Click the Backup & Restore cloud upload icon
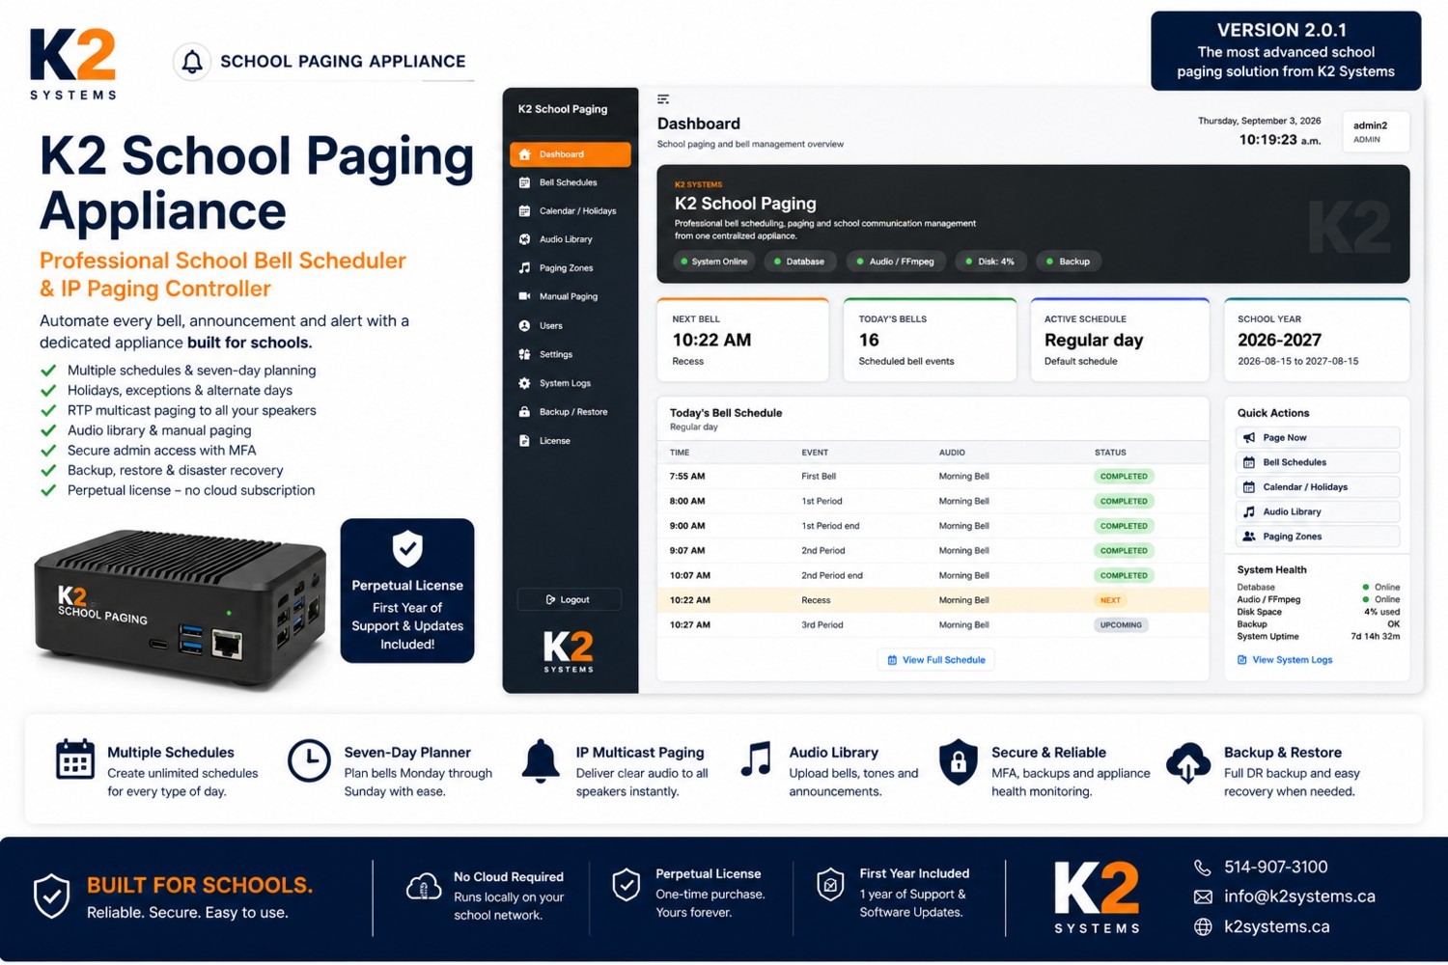The width and height of the screenshot is (1448, 965). click(1188, 761)
